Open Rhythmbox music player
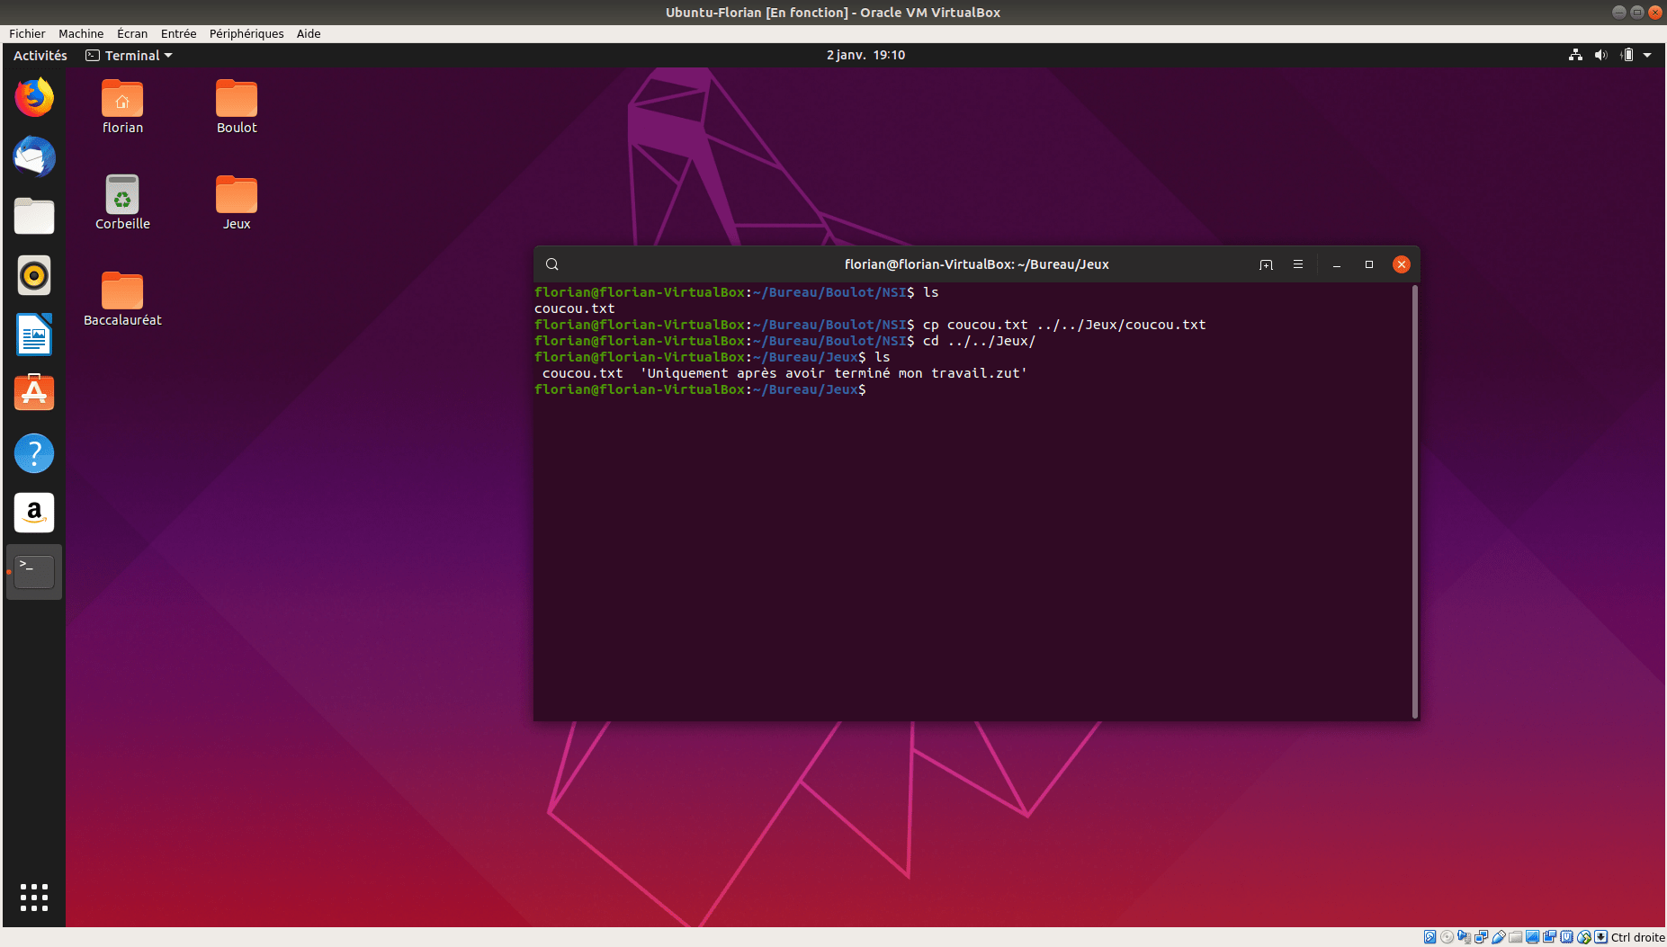The height and width of the screenshot is (947, 1667). click(x=34, y=275)
